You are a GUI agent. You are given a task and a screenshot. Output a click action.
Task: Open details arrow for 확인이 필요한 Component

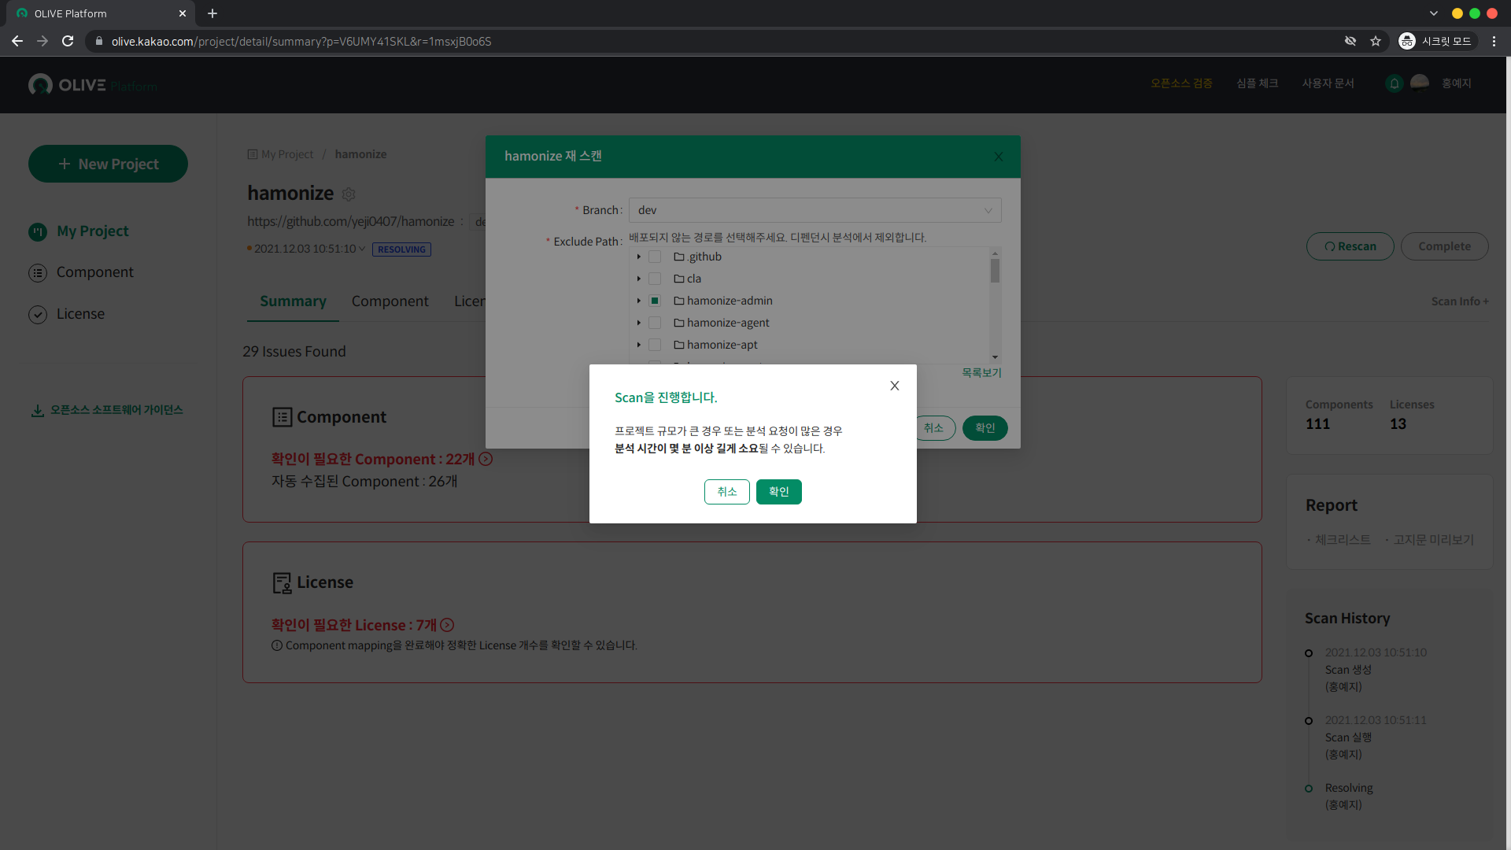486,459
